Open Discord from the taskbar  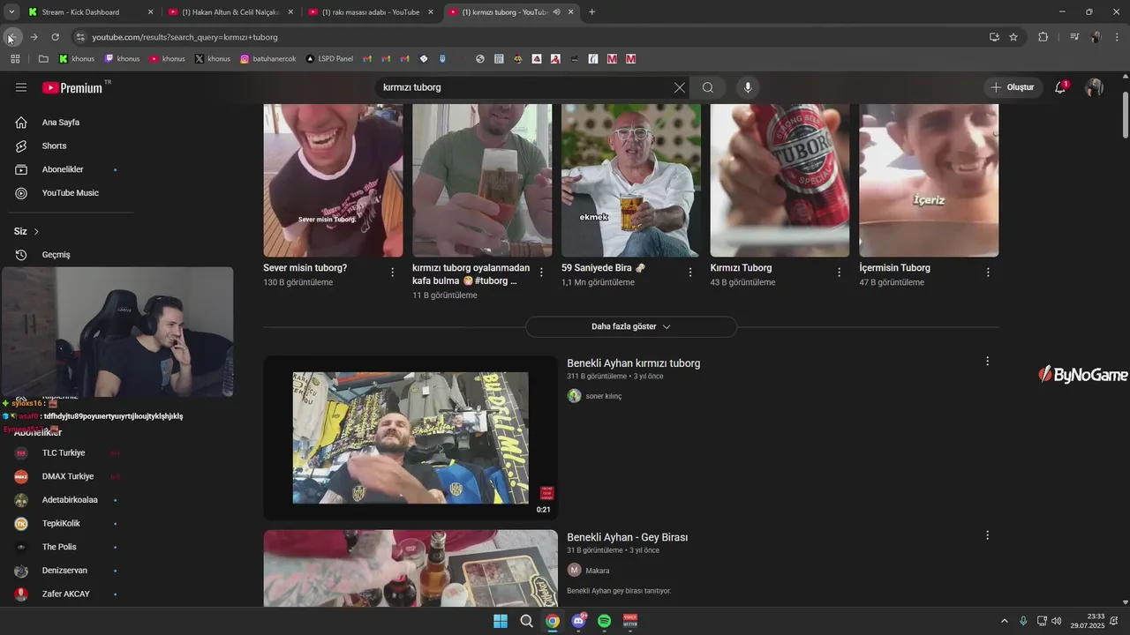578,621
